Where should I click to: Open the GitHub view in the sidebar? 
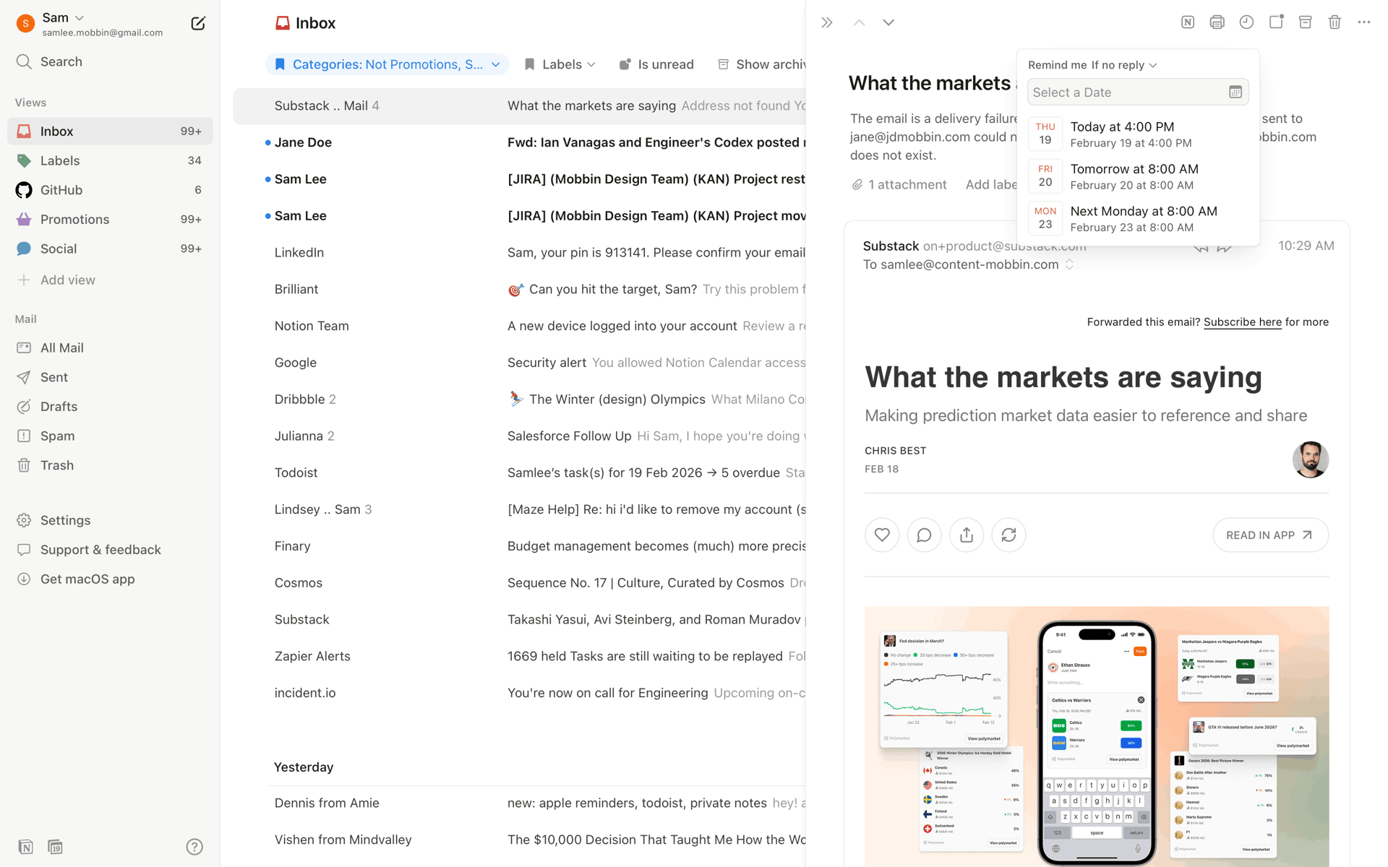[x=110, y=190]
